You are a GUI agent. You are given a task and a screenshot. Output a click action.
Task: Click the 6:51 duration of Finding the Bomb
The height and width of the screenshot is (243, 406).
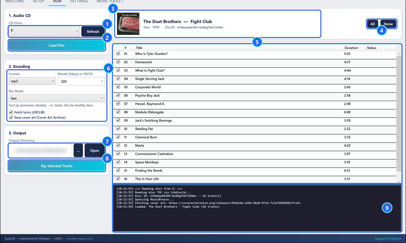[347, 171]
